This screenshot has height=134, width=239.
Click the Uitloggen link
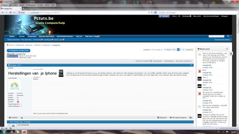pos(225,16)
